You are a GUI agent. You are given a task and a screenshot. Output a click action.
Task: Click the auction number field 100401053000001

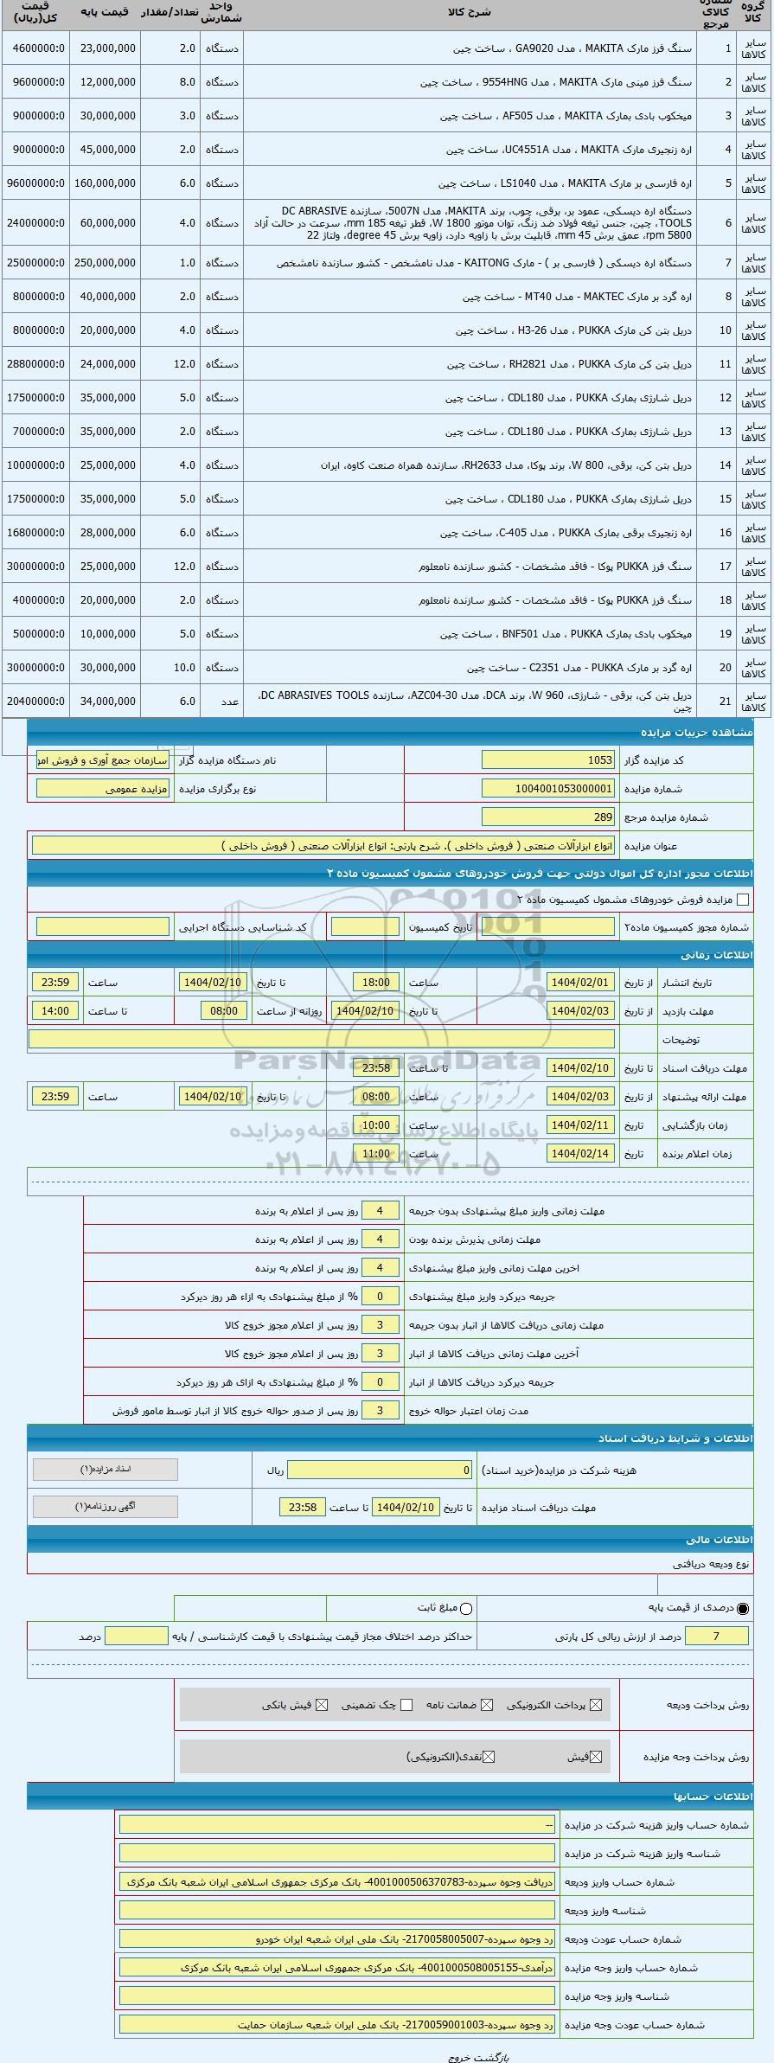pyautogui.click(x=548, y=789)
